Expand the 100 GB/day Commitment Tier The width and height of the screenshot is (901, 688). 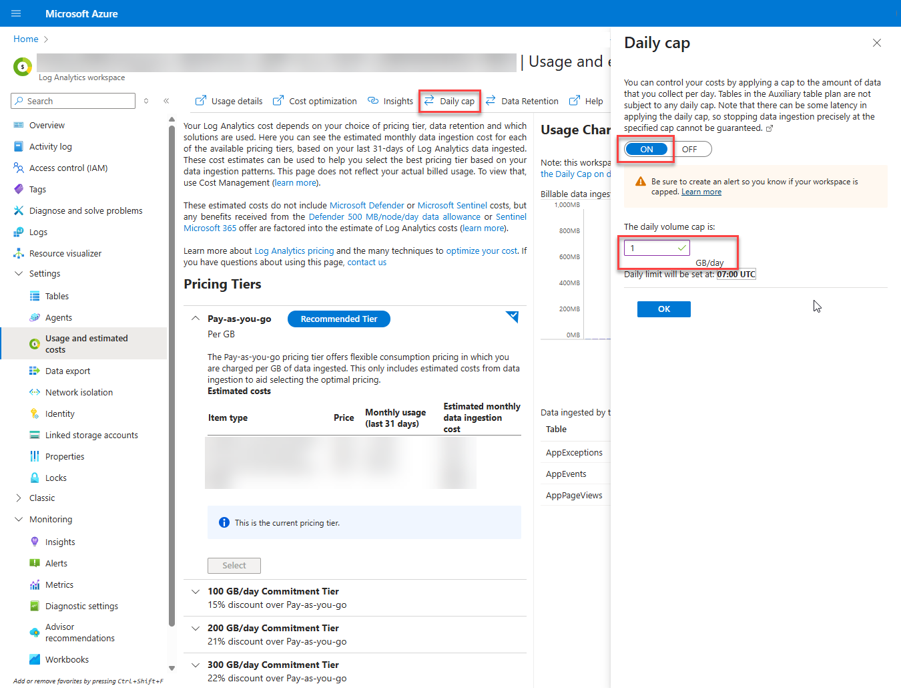click(x=196, y=591)
